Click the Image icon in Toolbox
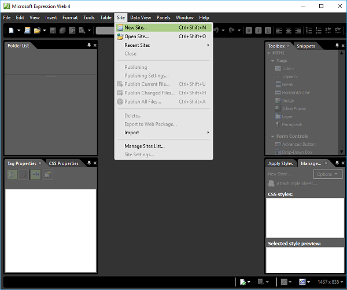The height and width of the screenshot is (290, 347). 277,101
